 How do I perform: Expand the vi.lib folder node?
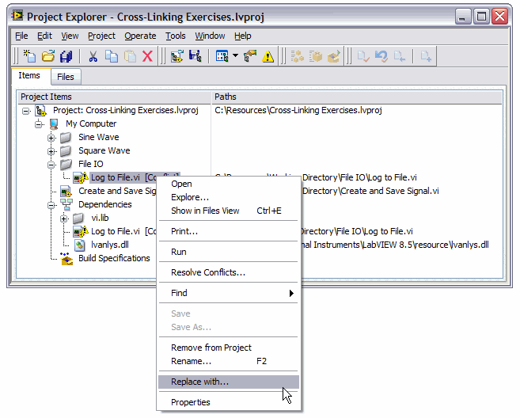[65, 218]
